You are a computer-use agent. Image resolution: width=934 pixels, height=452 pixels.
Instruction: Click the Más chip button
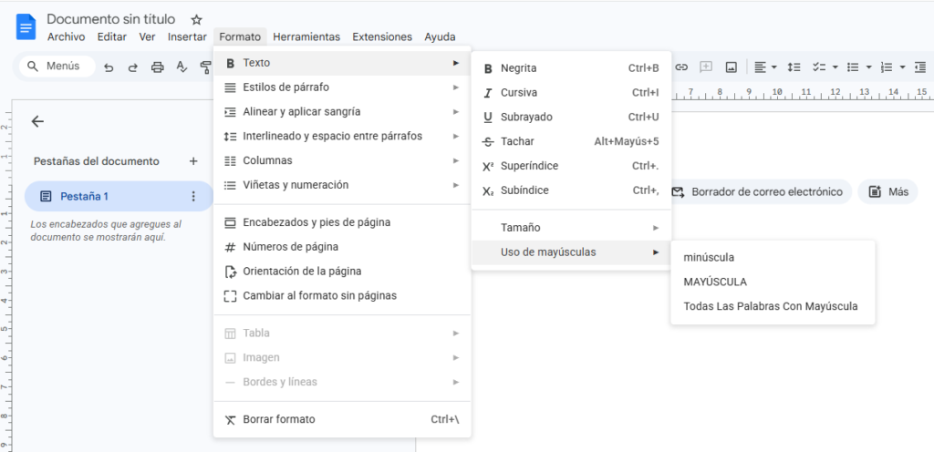(x=887, y=192)
